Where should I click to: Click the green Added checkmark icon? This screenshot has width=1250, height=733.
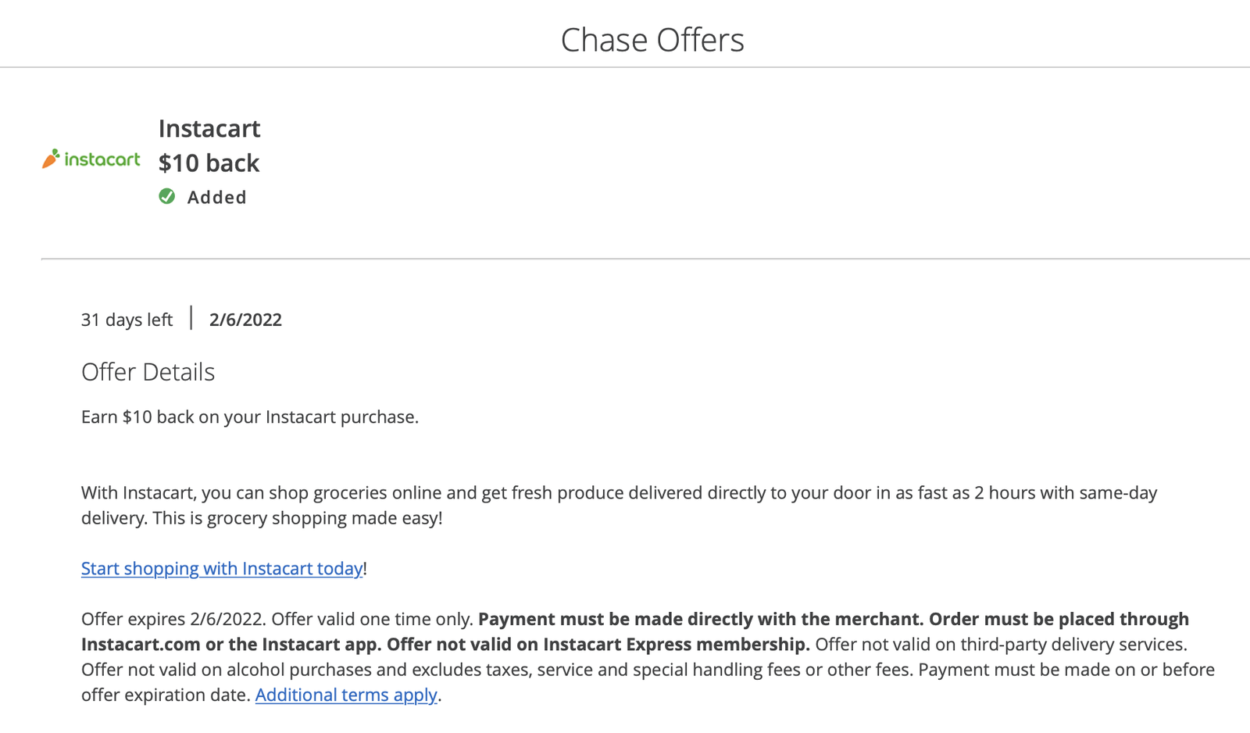coord(167,196)
